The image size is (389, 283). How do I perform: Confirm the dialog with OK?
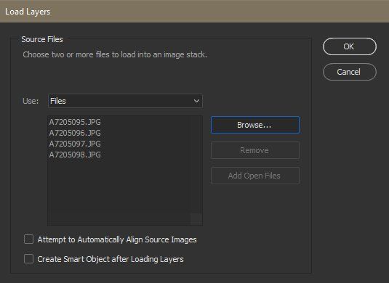click(x=350, y=46)
